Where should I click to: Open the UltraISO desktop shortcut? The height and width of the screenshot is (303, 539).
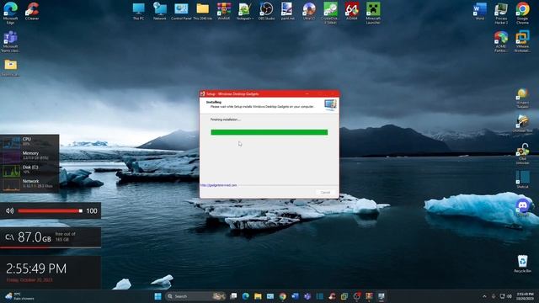tap(309, 11)
